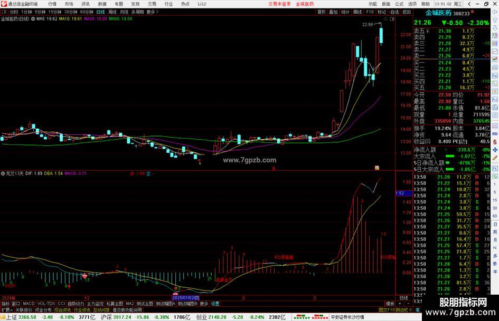Screen dimensions: 499x321
Task: Click the 15 minute shortcut in sidebar
Action: (495, 200)
